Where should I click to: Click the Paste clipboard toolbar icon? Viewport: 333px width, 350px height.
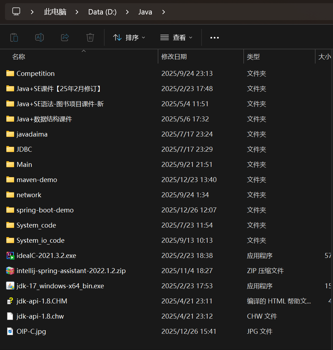coord(14,37)
